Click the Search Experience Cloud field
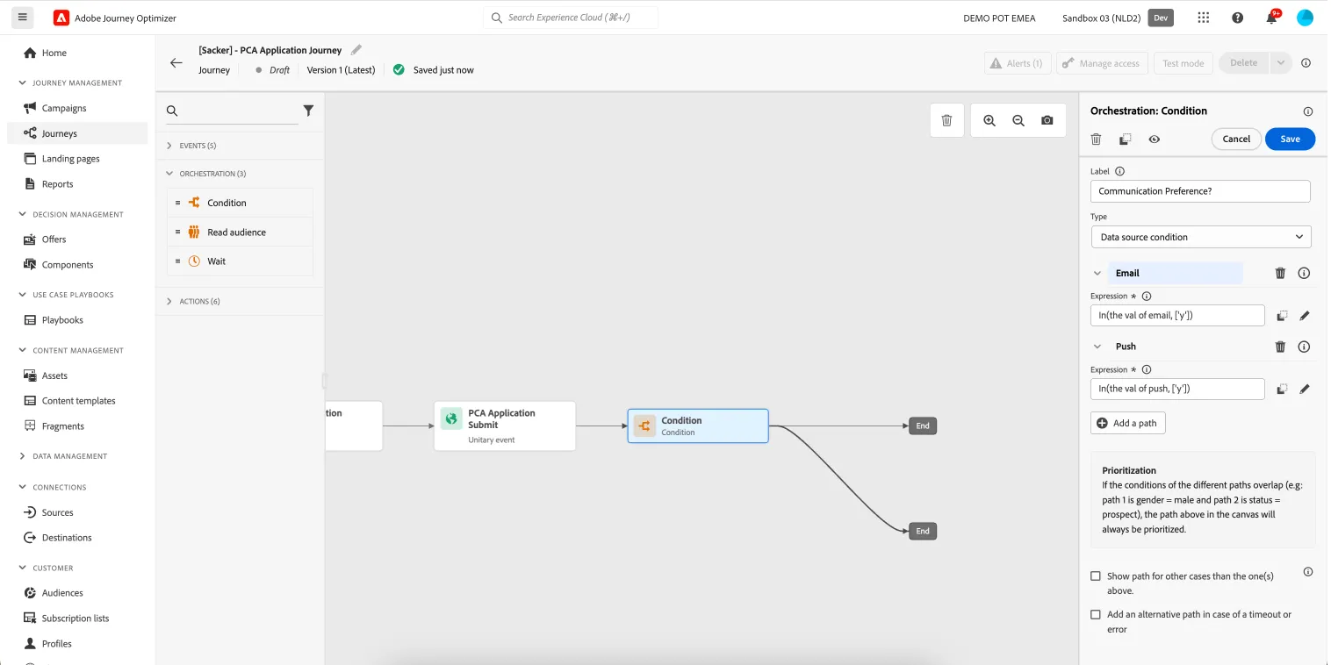This screenshot has height=665, width=1331. click(x=571, y=18)
